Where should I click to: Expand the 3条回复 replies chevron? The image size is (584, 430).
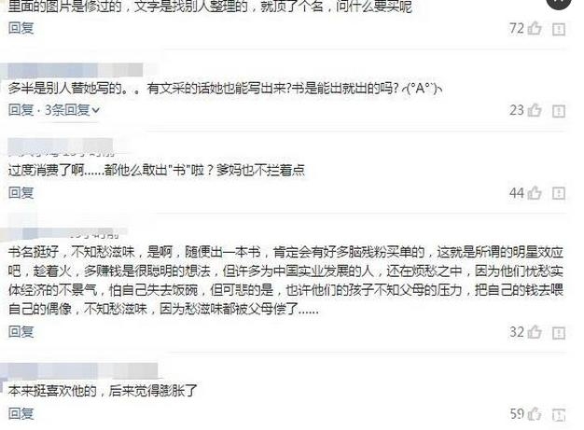pos(96,111)
